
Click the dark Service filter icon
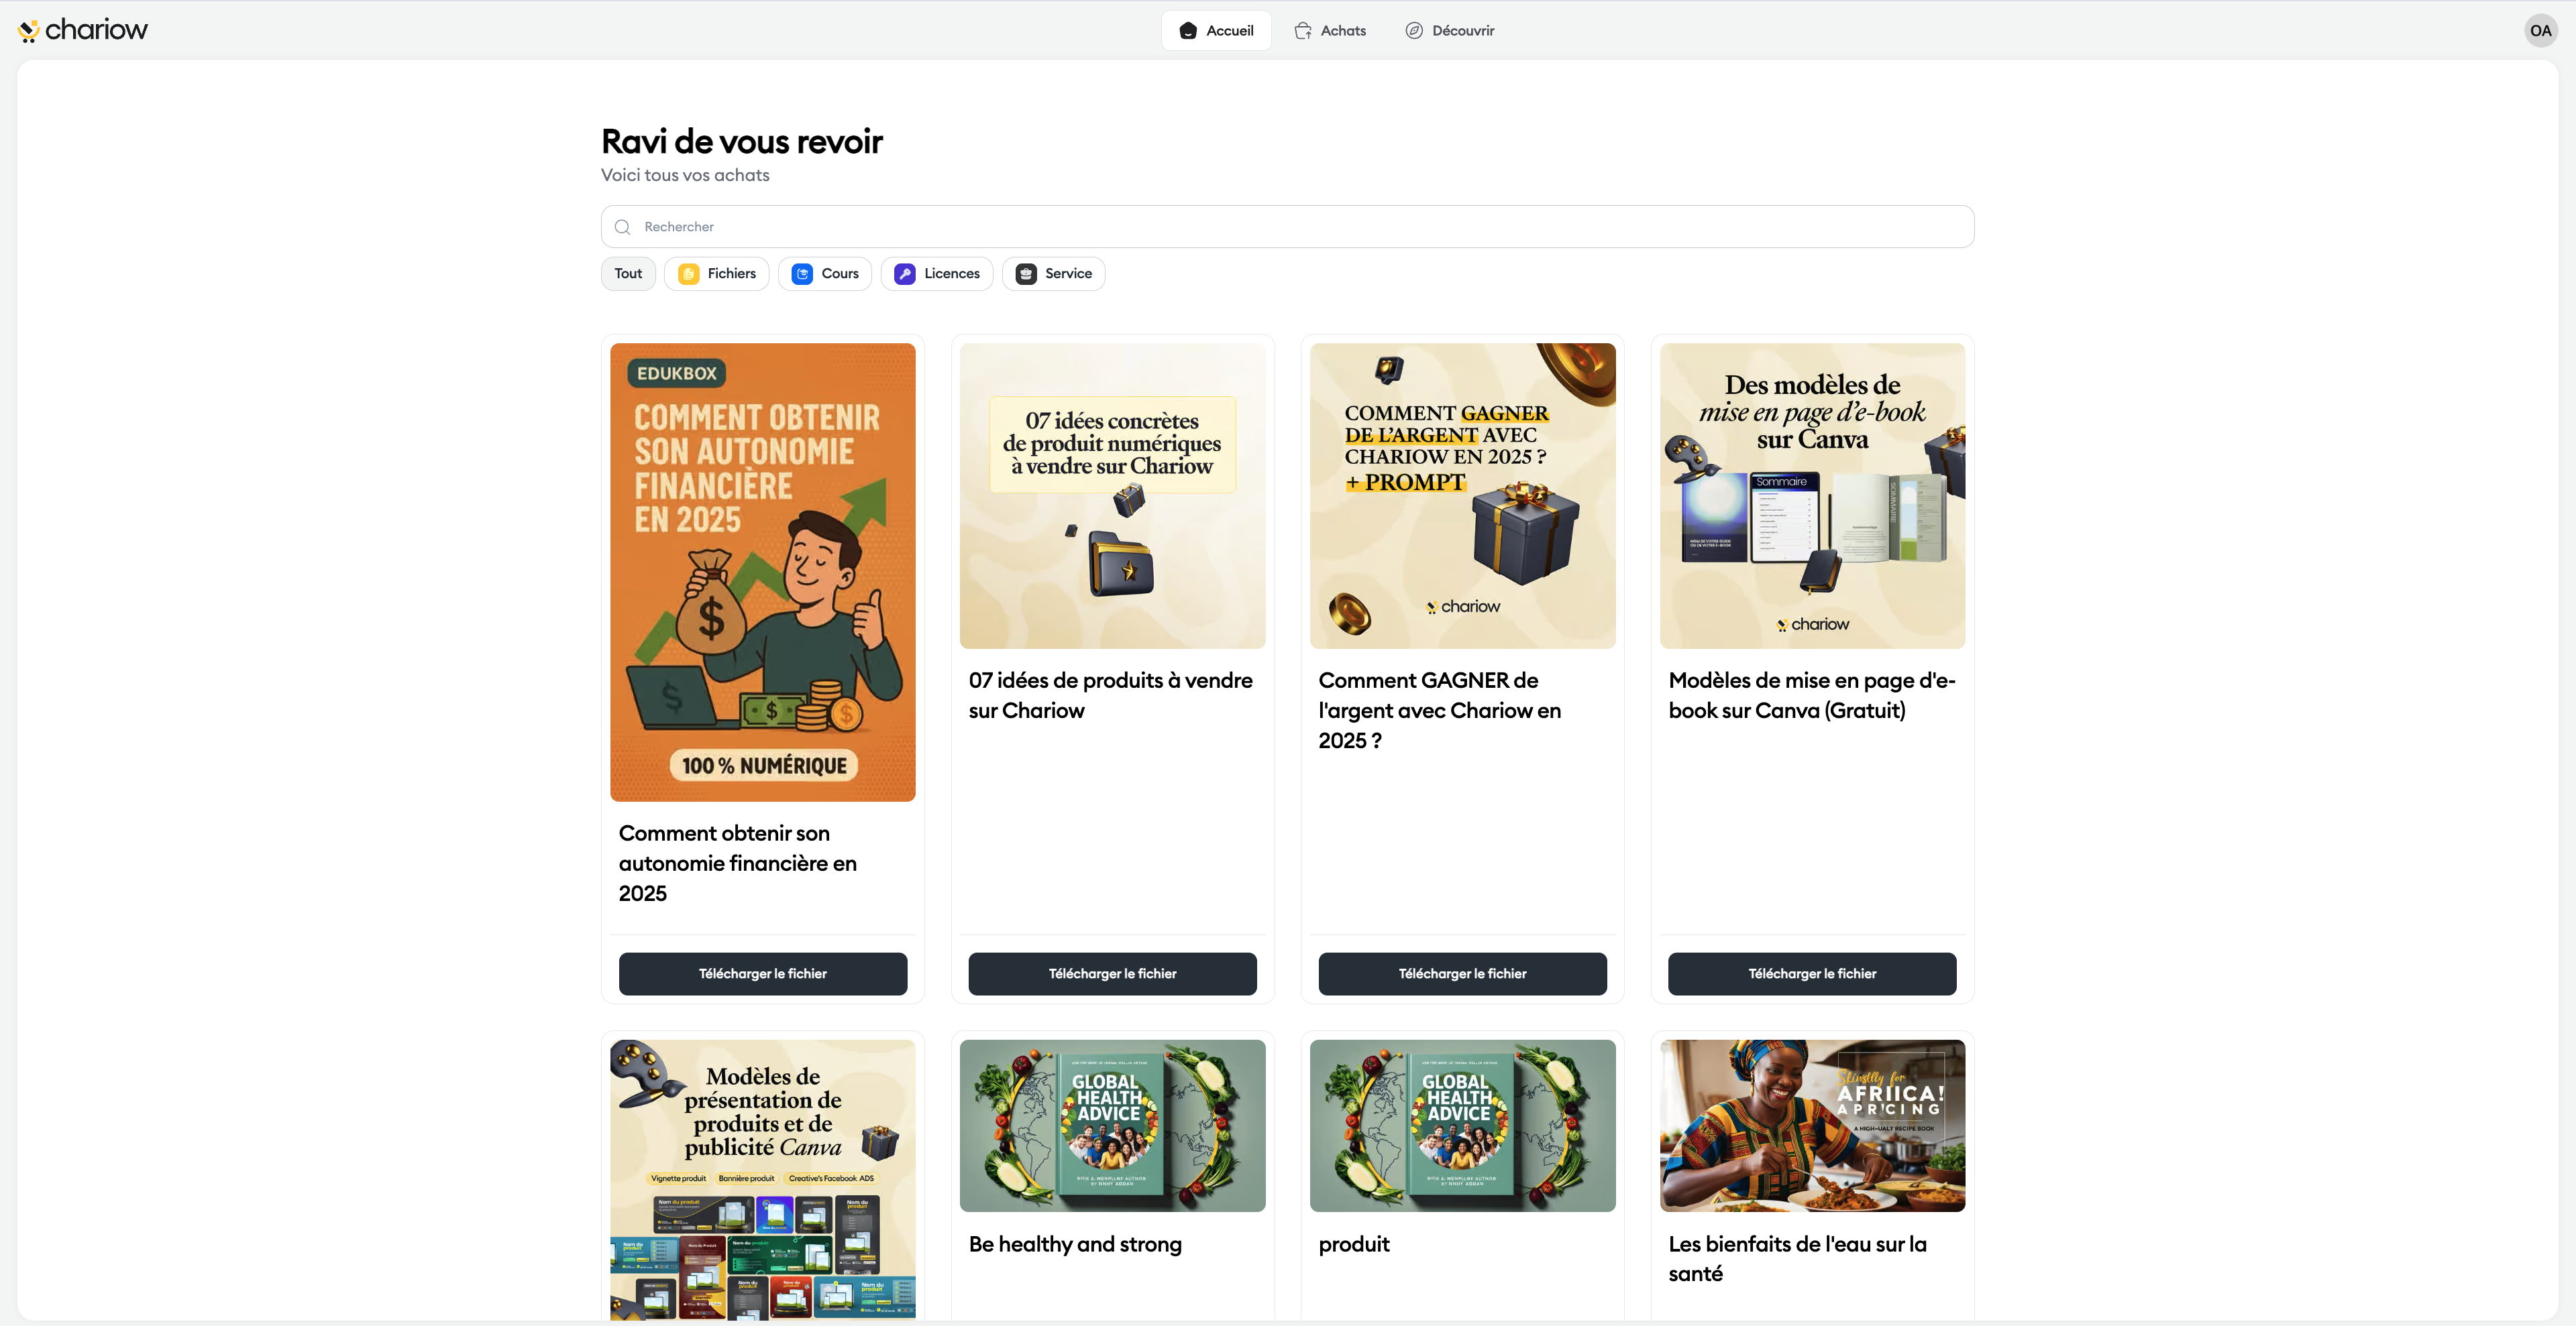coord(1026,274)
